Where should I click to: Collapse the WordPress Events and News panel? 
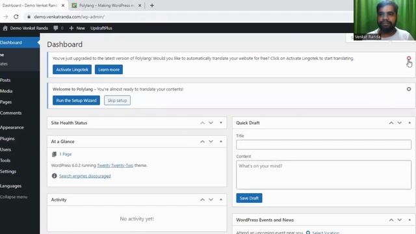tap(409, 220)
